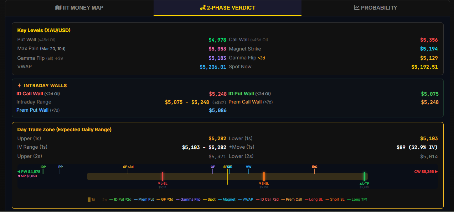The width and height of the screenshot is (454, 212).
Task: Select the 2-Phase Verdict tab
Action: (227, 7)
